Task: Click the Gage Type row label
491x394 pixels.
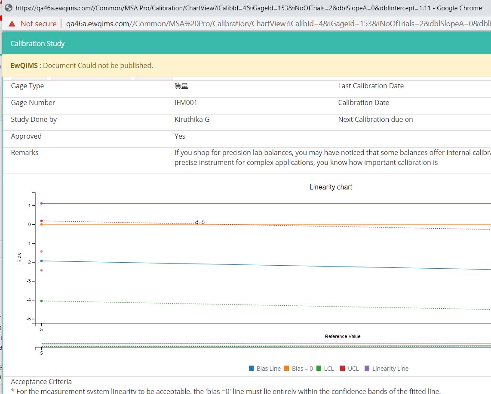Action: (x=27, y=86)
